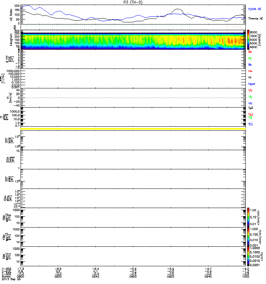
Task: Click the "0.0001" bottom color bar value
Action: point(255,265)
